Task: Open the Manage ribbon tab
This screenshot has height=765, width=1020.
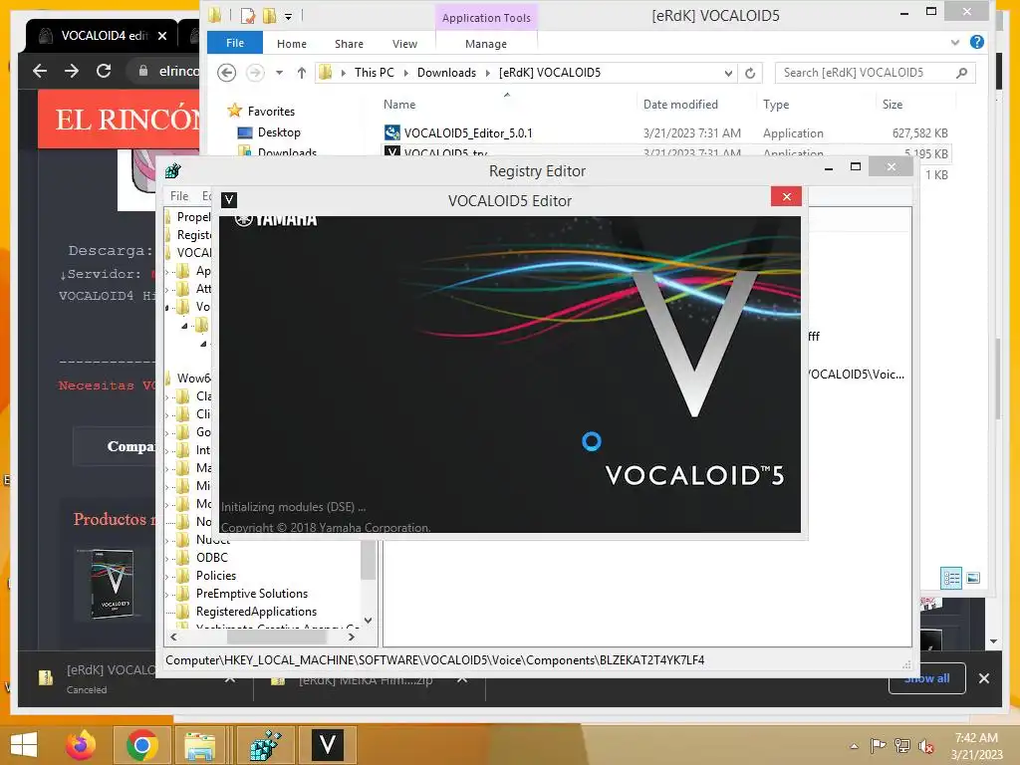Action: (x=486, y=44)
